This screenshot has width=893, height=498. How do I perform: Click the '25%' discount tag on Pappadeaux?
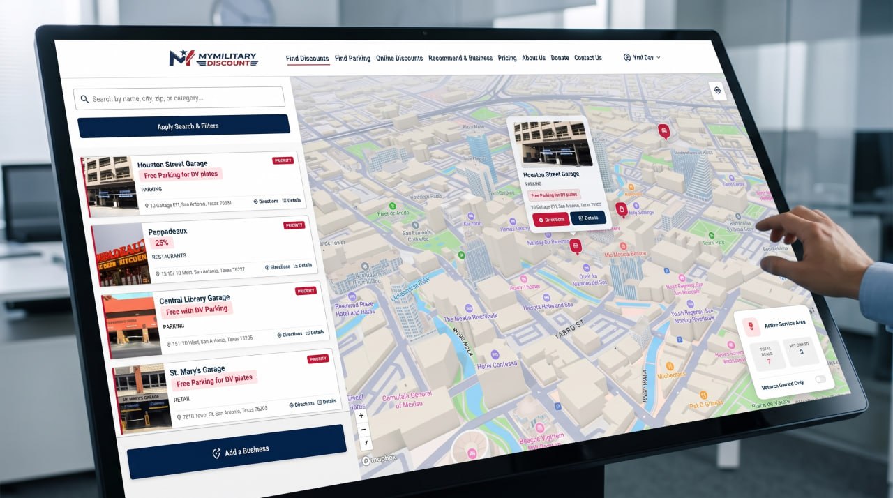pos(162,243)
